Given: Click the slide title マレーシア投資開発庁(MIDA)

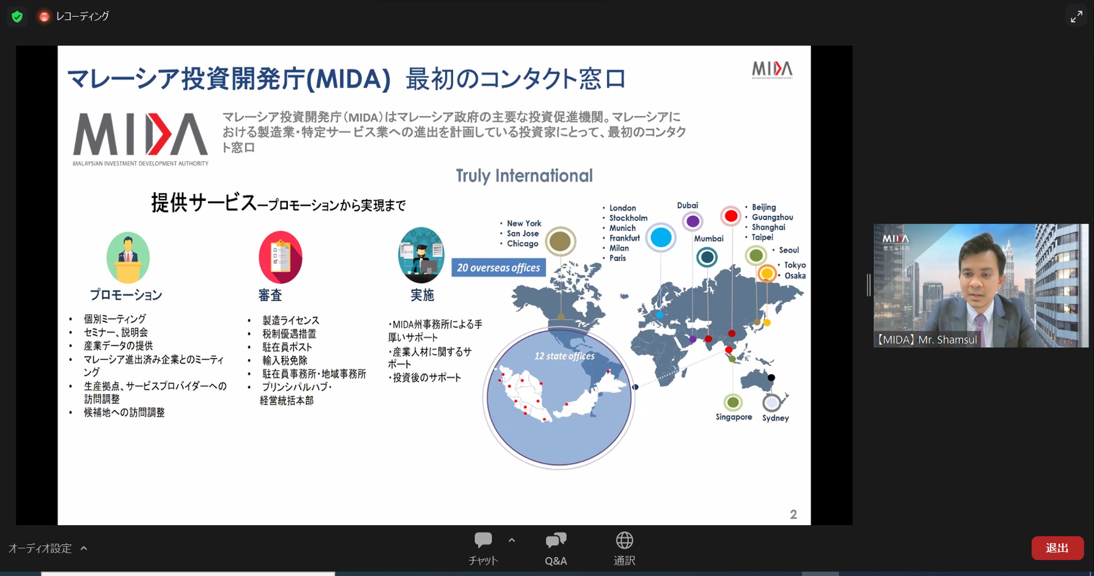Looking at the screenshot, I should (x=229, y=79).
